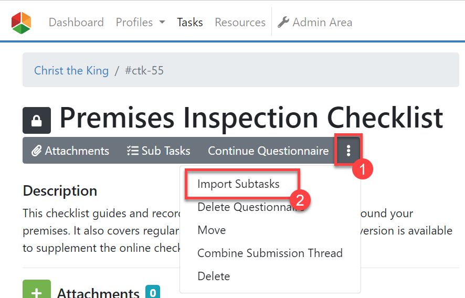465x298 pixels.
Task: Open the three-dot more options menu
Action: tap(348, 151)
